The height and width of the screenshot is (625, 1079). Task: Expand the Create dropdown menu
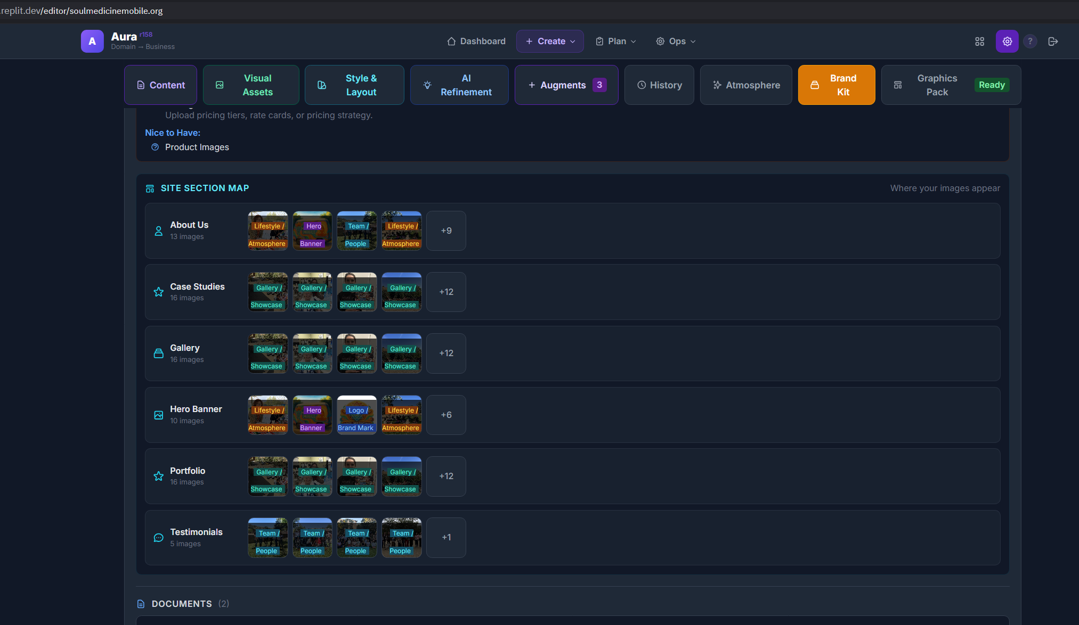(x=550, y=41)
